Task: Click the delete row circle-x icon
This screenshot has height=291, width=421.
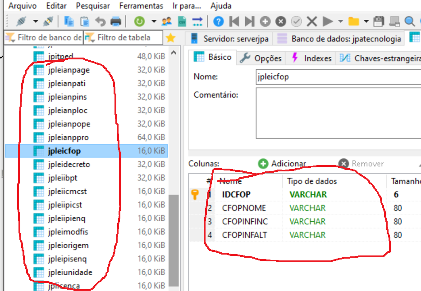Action: (x=281, y=21)
